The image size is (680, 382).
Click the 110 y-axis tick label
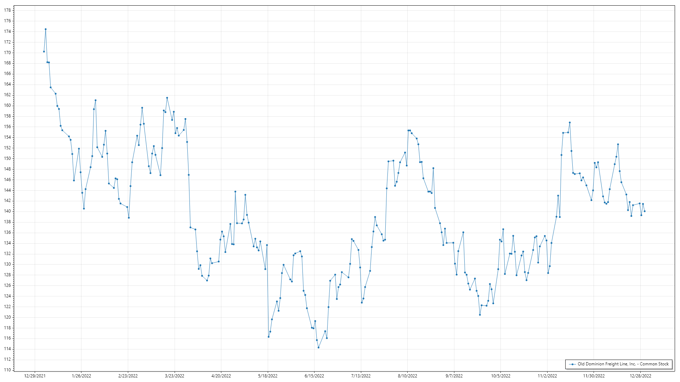click(7, 370)
